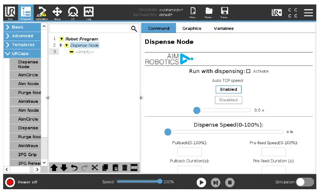The height and width of the screenshot is (191, 319).
Task: Undo the last edit
Action: coord(74,168)
